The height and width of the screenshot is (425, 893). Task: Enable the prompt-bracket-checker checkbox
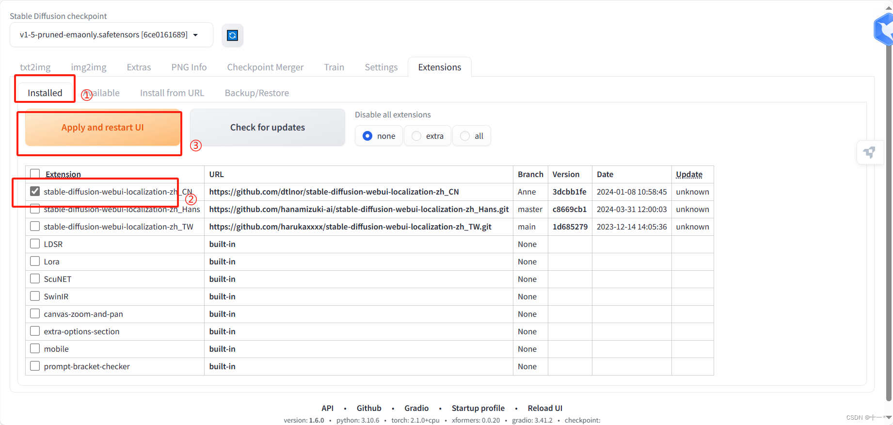pyautogui.click(x=35, y=366)
